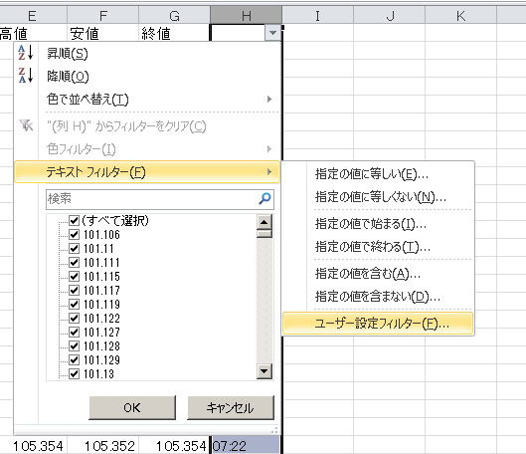Screen dimensions: 526x454
Task: Choose 指定の値を含む(A) filter
Action: 378,274
